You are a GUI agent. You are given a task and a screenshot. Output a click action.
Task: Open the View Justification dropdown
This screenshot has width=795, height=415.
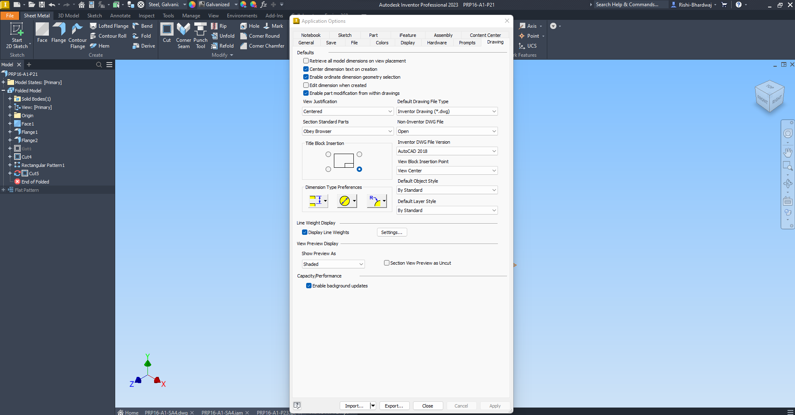(x=348, y=111)
